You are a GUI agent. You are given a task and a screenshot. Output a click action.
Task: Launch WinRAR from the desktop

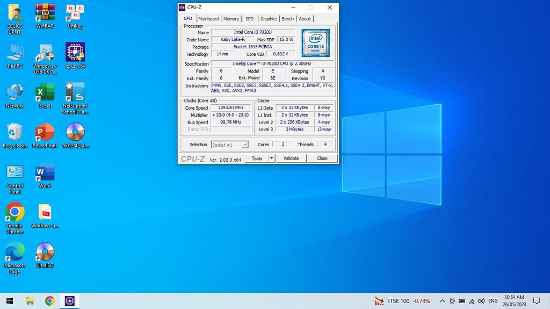click(x=45, y=16)
